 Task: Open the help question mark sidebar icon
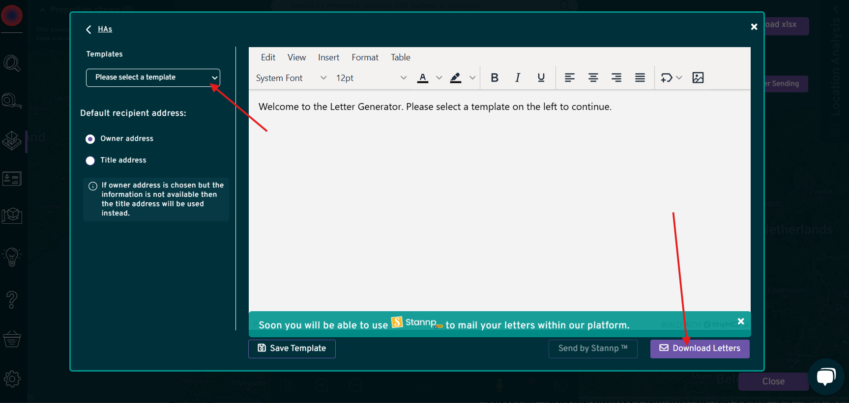pyautogui.click(x=12, y=299)
